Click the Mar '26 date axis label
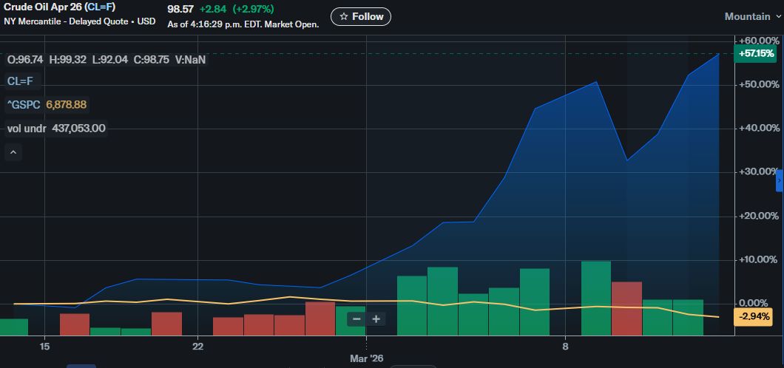The image size is (784, 368). click(x=367, y=358)
